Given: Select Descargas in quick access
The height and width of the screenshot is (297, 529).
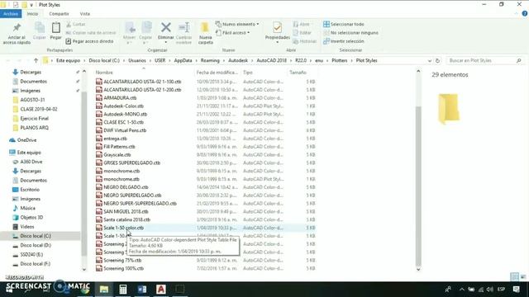Looking at the screenshot, I should coord(31,72).
